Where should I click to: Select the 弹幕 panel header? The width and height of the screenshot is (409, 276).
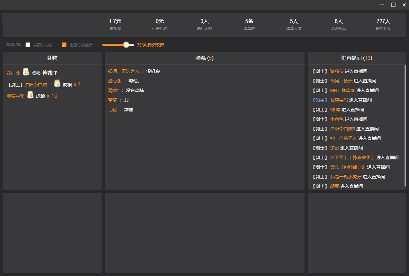204,58
